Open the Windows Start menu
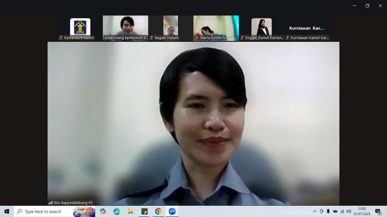The width and height of the screenshot is (387, 217). pos(7,211)
